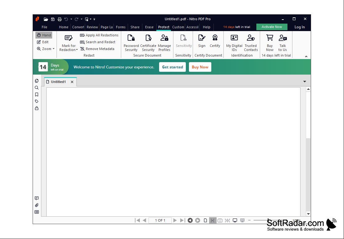
Task: Click the select tool icon in quick access toolbar
Action: coord(87,19)
